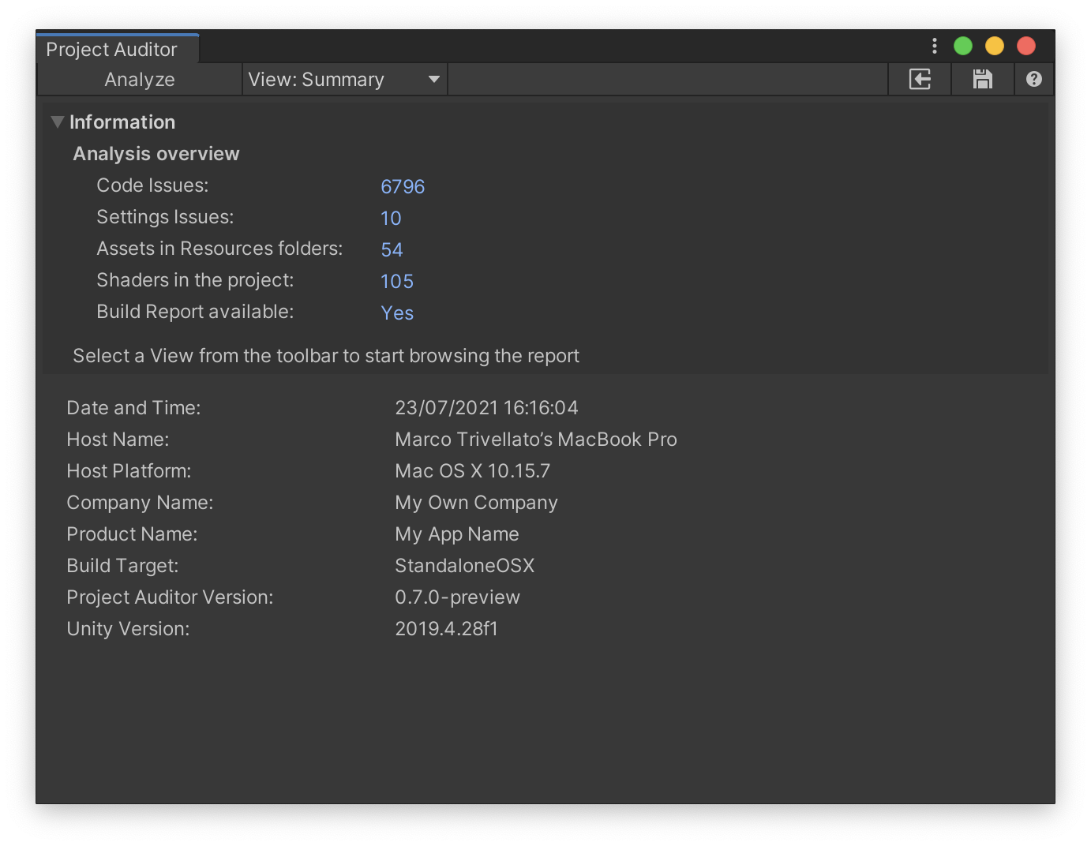Click the Build Report available Yes link
This screenshot has height=846, width=1091.
396,313
